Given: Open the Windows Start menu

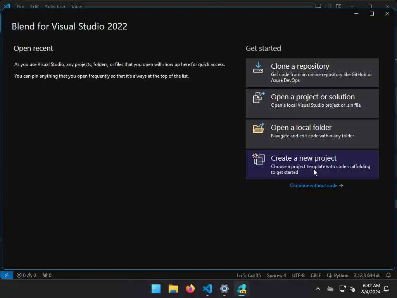Looking at the screenshot, I should coord(156,289).
